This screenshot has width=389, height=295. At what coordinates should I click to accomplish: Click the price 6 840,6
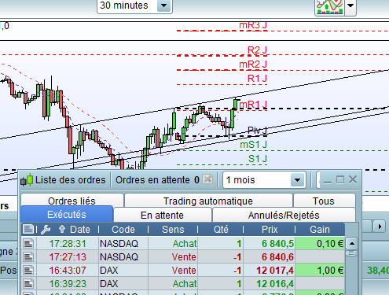tap(277, 257)
